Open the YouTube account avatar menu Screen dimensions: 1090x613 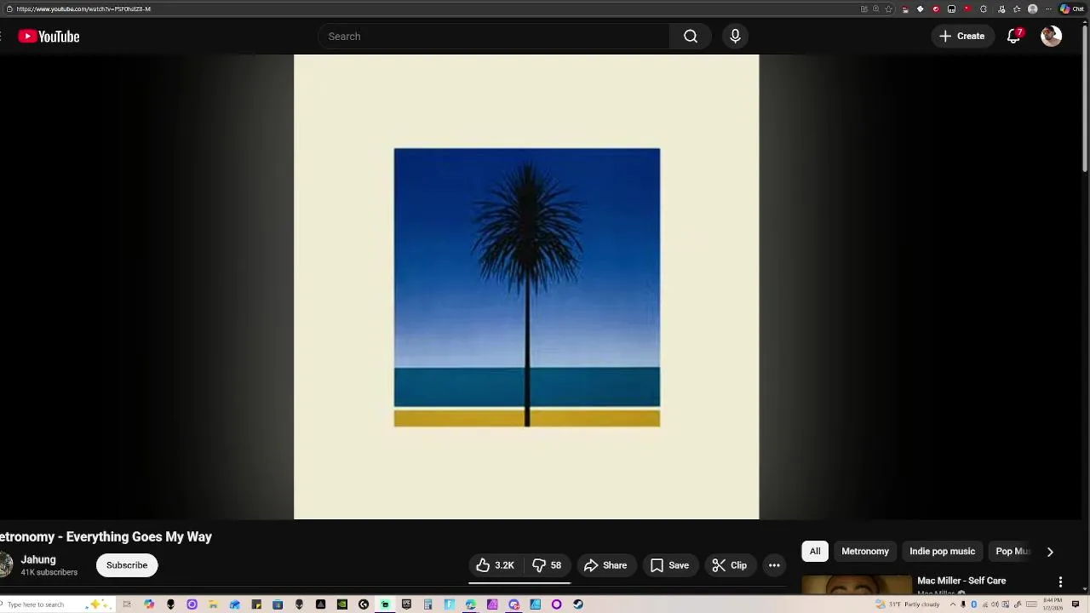coord(1051,36)
